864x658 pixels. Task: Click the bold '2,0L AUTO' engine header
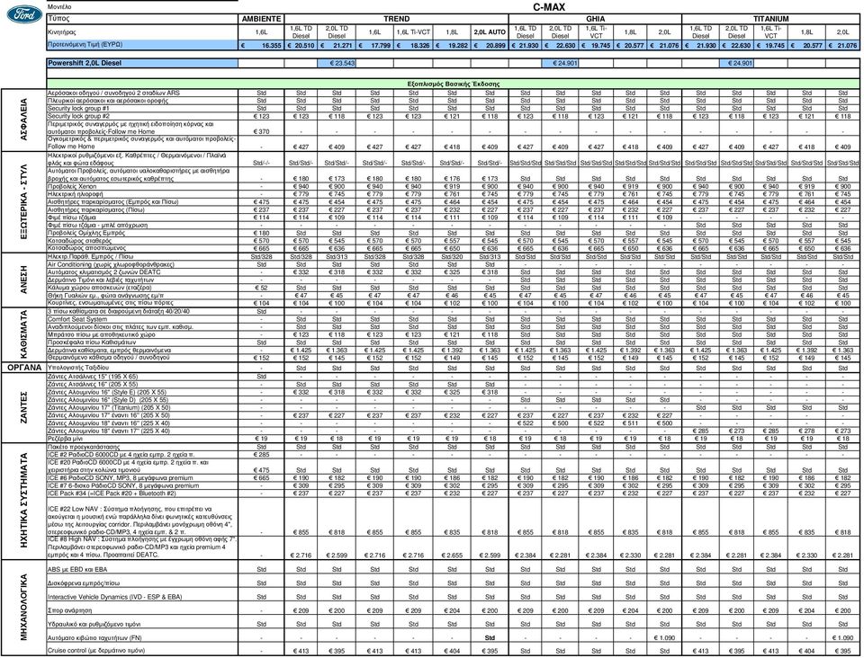tap(490, 32)
